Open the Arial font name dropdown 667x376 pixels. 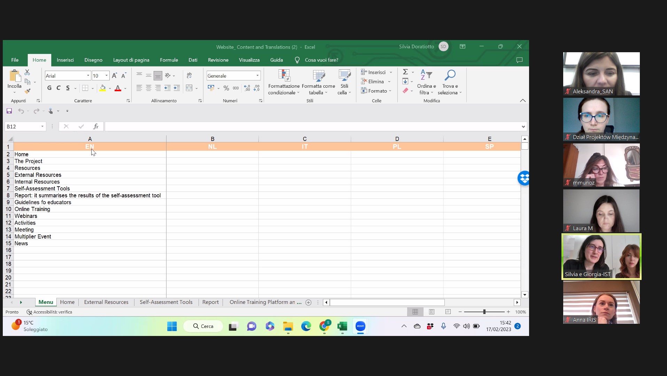pos(88,76)
